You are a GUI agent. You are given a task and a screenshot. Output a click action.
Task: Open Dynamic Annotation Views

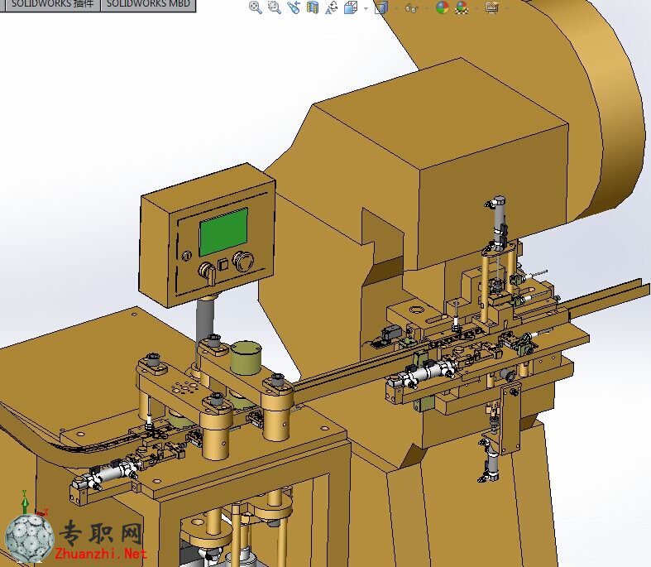[332, 7]
